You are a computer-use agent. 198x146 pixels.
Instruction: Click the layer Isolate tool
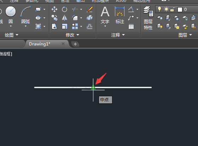point(168,18)
